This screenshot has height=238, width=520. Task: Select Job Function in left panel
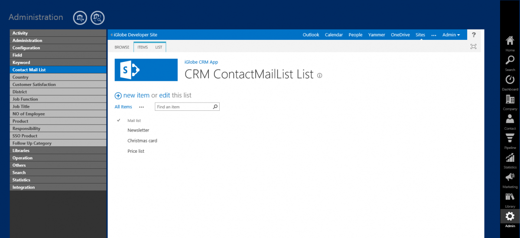click(x=58, y=99)
